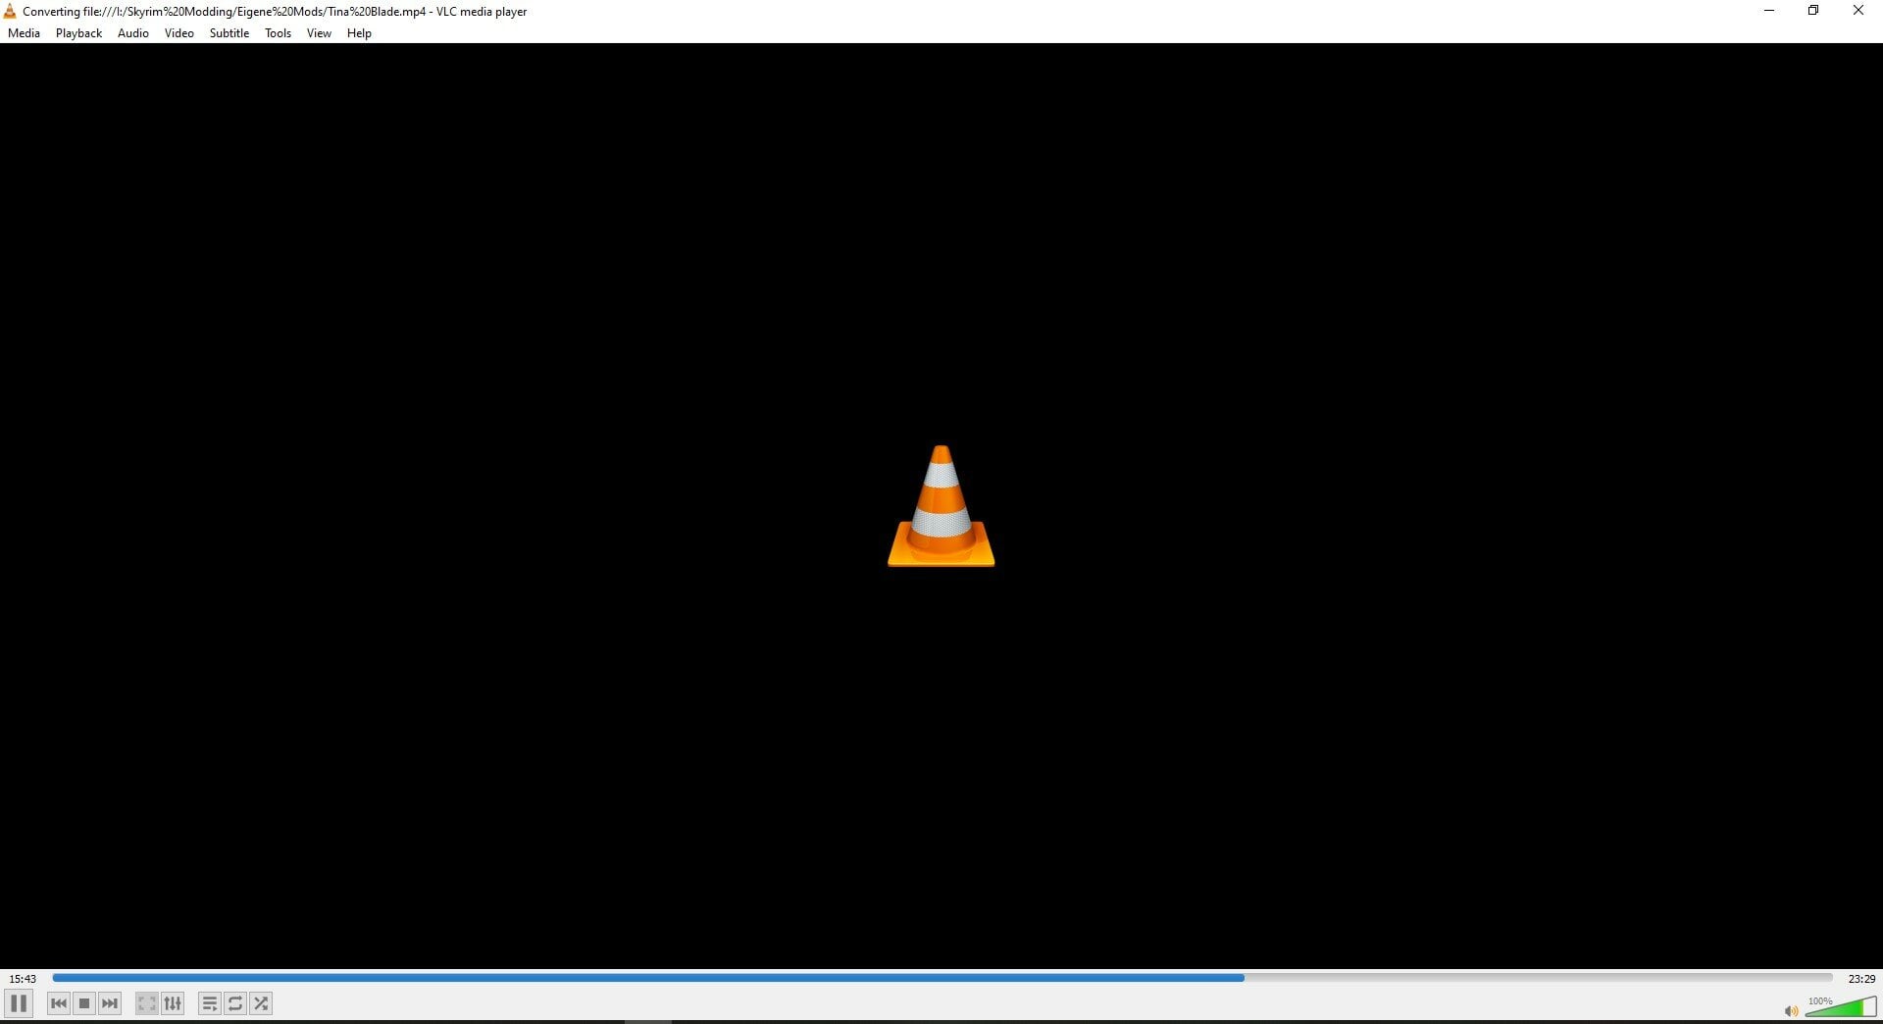This screenshot has height=1024, width=1883.
Task: Toggle fullscreen video mode
Action: [x=147, y=1003]
